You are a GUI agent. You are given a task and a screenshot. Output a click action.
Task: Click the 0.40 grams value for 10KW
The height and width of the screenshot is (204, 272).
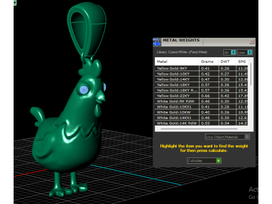tap(205, 112)
